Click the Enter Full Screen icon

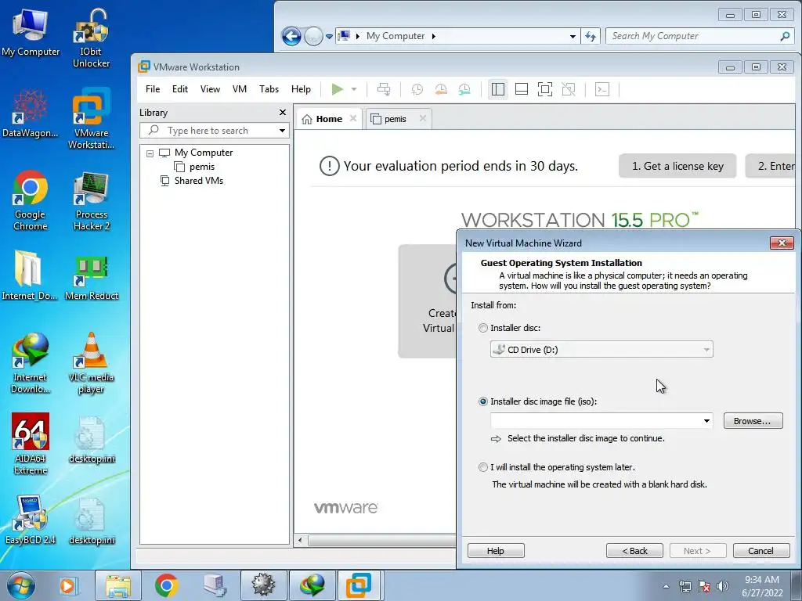coord(545,89)
